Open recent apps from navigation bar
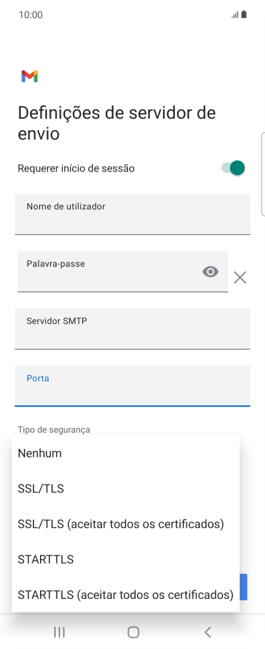265x649 pixels. tap(59, 632)
